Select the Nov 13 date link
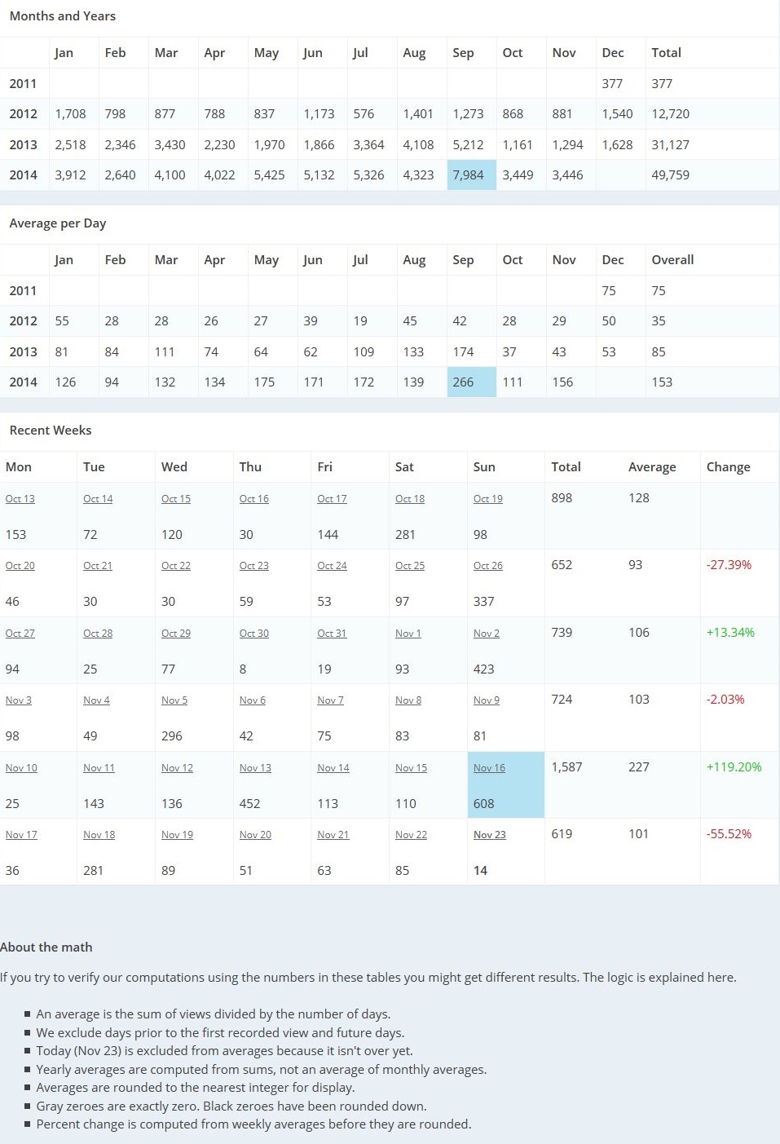 coord(254,768)
